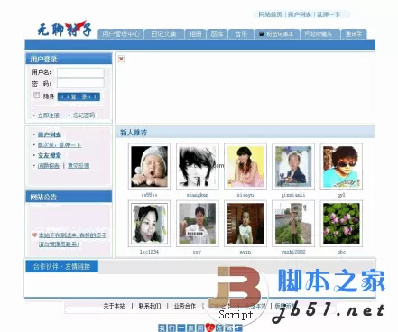Click the 忘记密码 link
This screenshot has width=398, height=332.
84,115
